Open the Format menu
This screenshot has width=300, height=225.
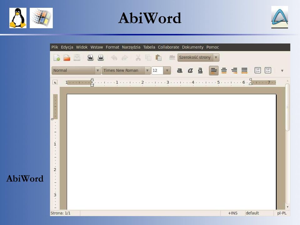[112, 47]
